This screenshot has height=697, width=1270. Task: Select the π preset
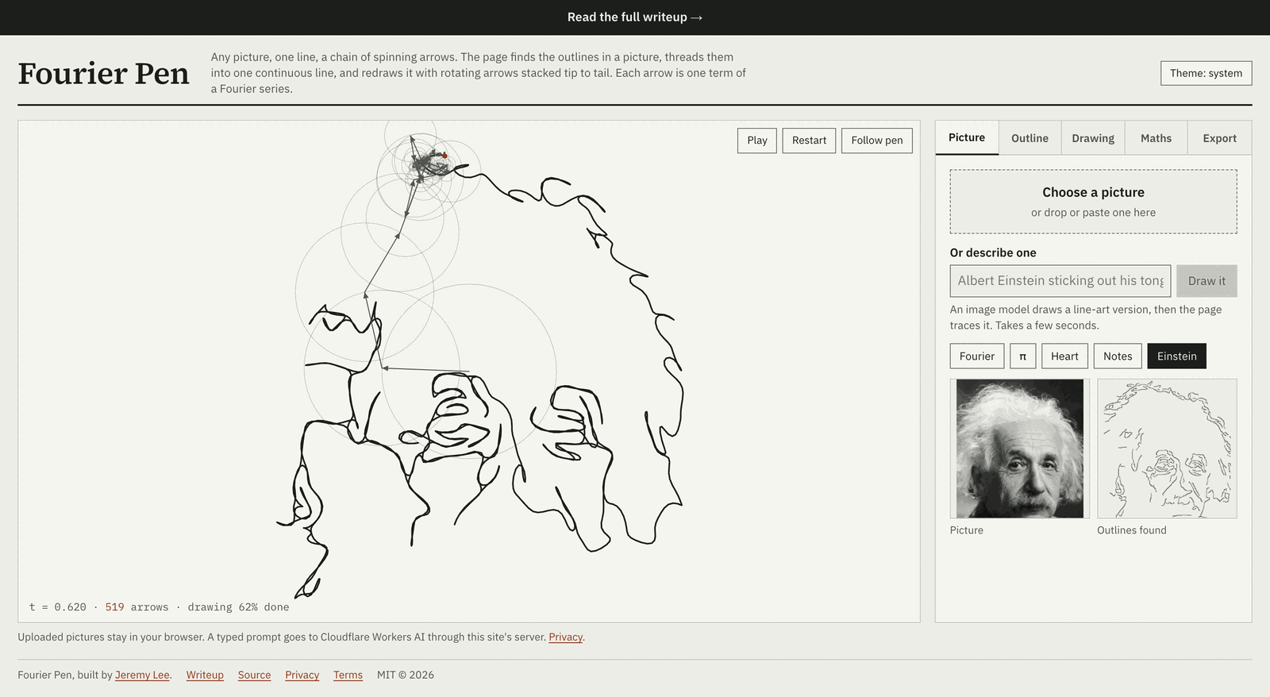pos(1023,356)
